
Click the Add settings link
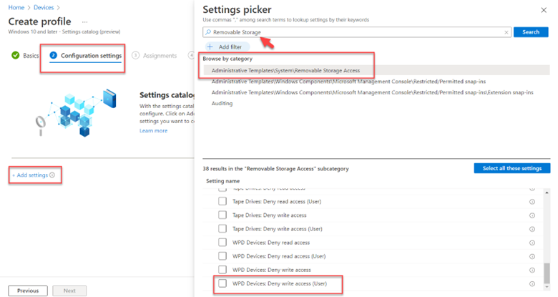30,175
